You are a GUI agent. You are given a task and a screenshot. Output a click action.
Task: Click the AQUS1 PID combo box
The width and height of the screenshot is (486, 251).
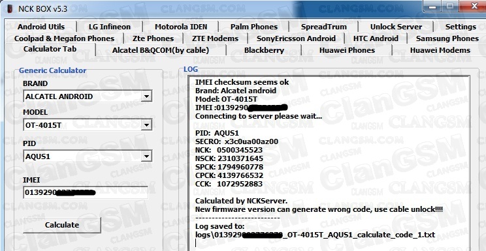(88, 156)
